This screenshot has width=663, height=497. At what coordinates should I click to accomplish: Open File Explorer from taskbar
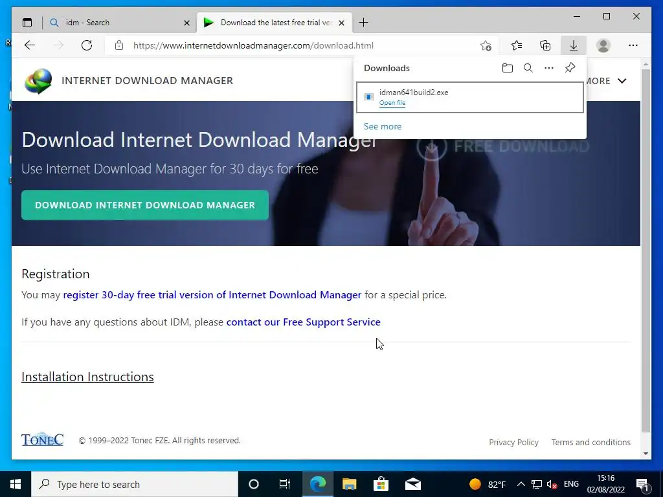tap(349, 484)
